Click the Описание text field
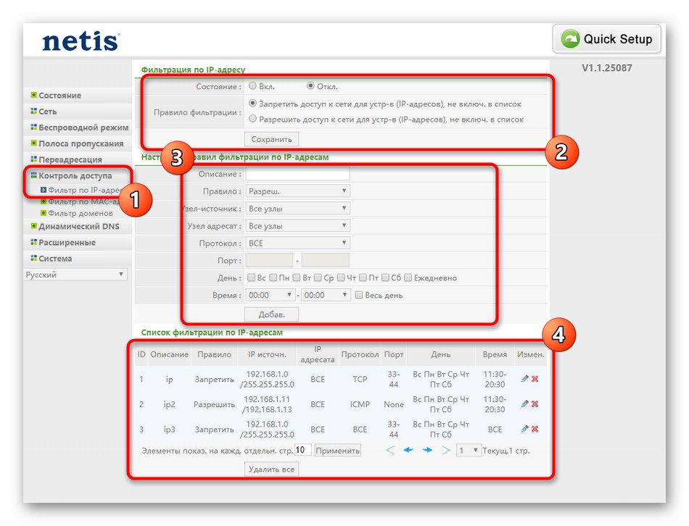The height and width of the screenshot is (526, 689). (297, 174)
